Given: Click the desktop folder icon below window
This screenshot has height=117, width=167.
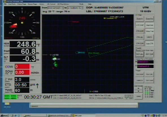Looking at the screenshot, I should pyautogui.click(x=7, y=104).
